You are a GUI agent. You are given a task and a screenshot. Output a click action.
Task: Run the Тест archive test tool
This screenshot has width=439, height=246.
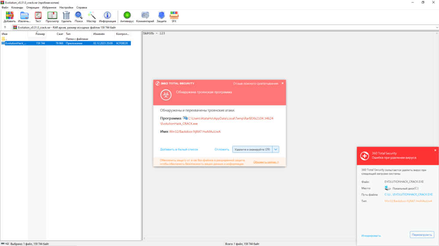click(38, 17)
